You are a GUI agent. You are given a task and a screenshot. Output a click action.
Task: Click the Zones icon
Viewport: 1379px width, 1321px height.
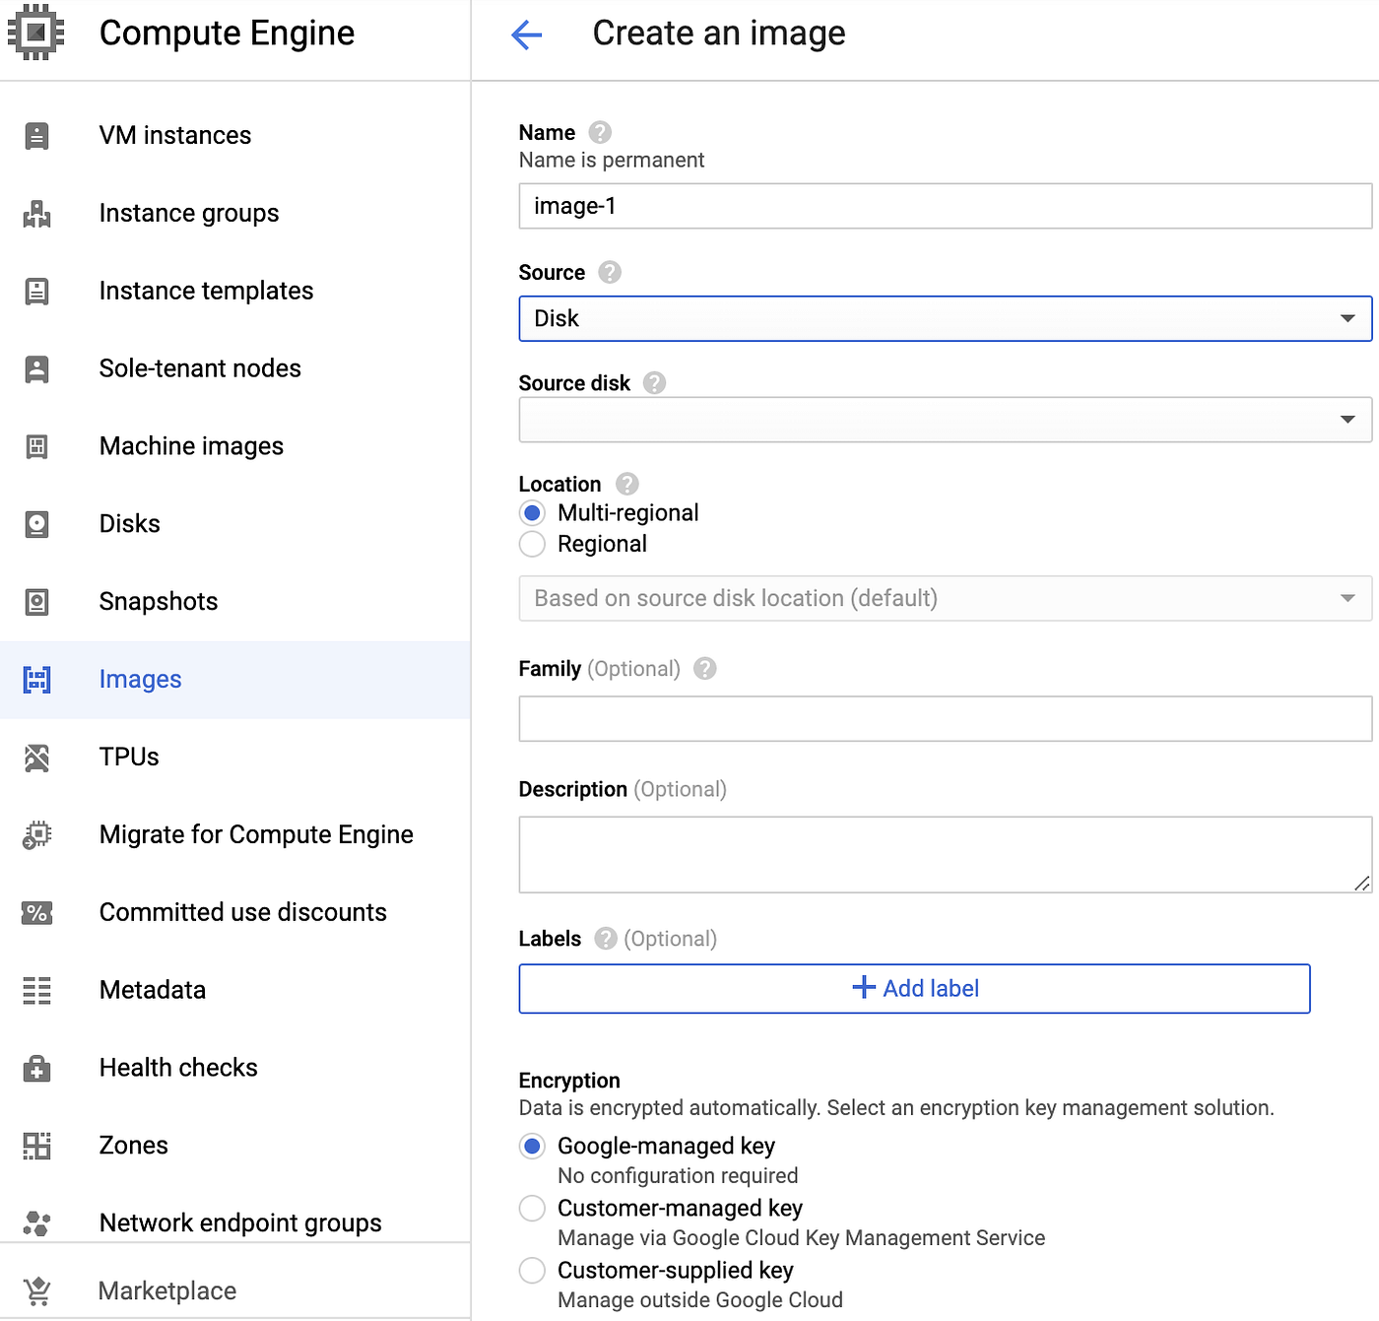click(x=36, y=1146)
